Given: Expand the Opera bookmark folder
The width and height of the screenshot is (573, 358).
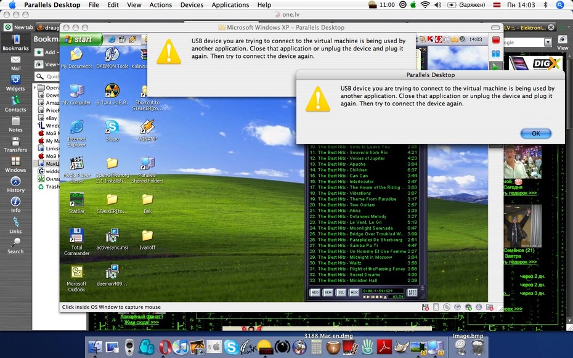Looking at the screenshot, I should [x=35, y=87].
